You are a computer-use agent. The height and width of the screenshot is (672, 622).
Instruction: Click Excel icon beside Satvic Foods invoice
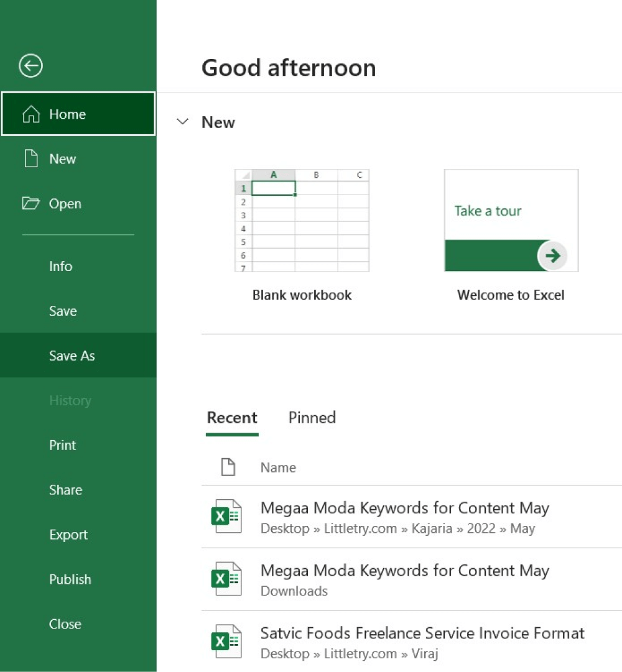[226, 641]
